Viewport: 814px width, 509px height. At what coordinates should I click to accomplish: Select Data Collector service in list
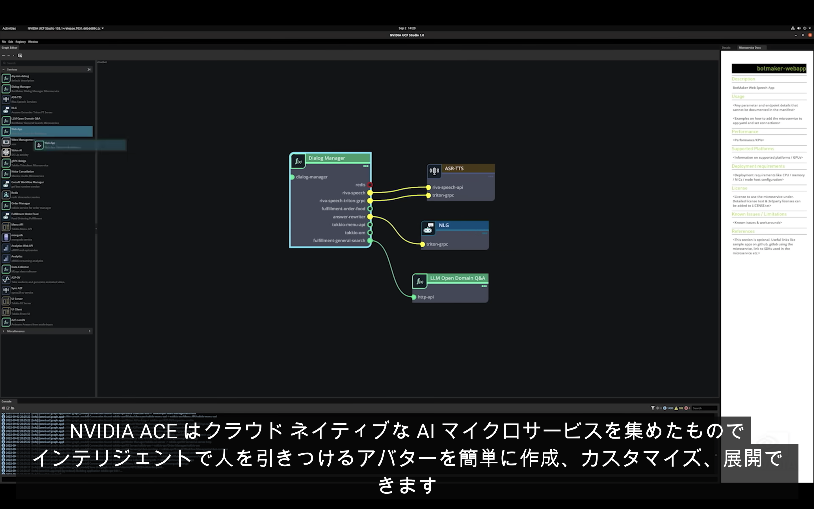pos(47,269)
